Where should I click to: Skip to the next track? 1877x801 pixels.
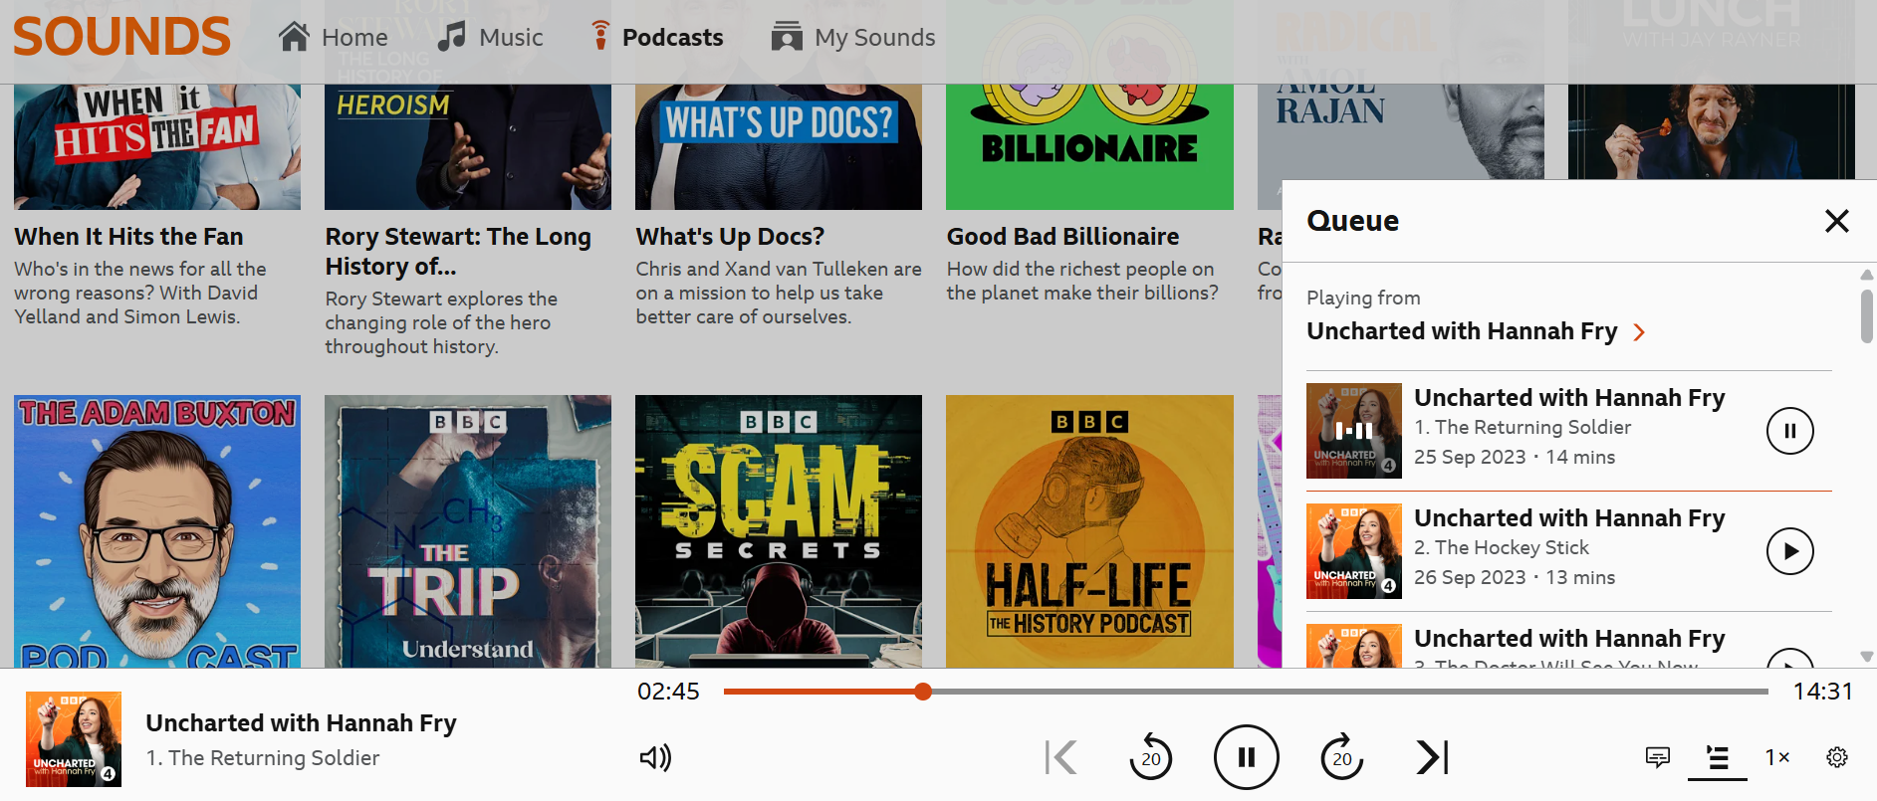pos(1432,757)
